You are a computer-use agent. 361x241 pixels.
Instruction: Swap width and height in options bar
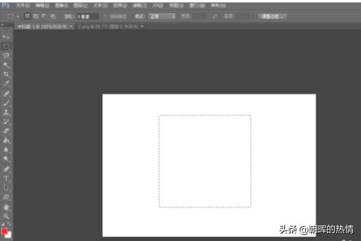pos(215,16)
